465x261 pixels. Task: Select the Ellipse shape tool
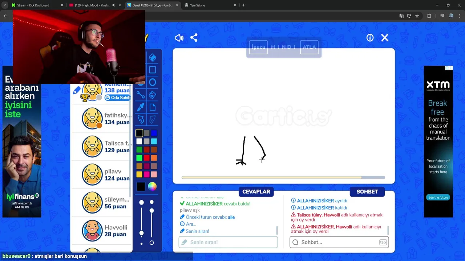click(x=153, y=82)
